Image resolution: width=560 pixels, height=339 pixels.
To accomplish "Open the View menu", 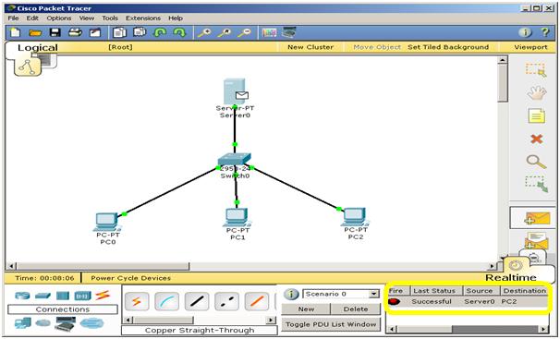I will tap(87, 18).
